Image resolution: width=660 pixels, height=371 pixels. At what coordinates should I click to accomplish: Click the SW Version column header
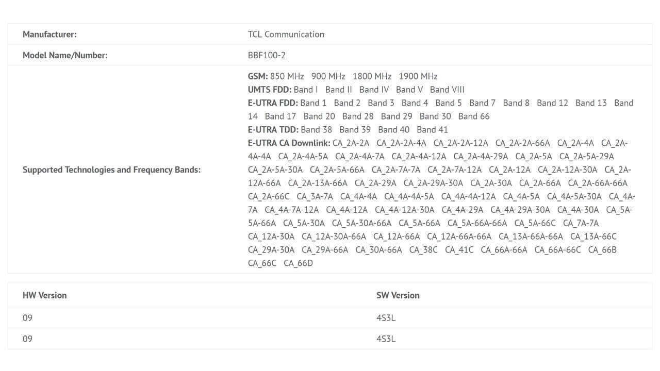[398, 295]
